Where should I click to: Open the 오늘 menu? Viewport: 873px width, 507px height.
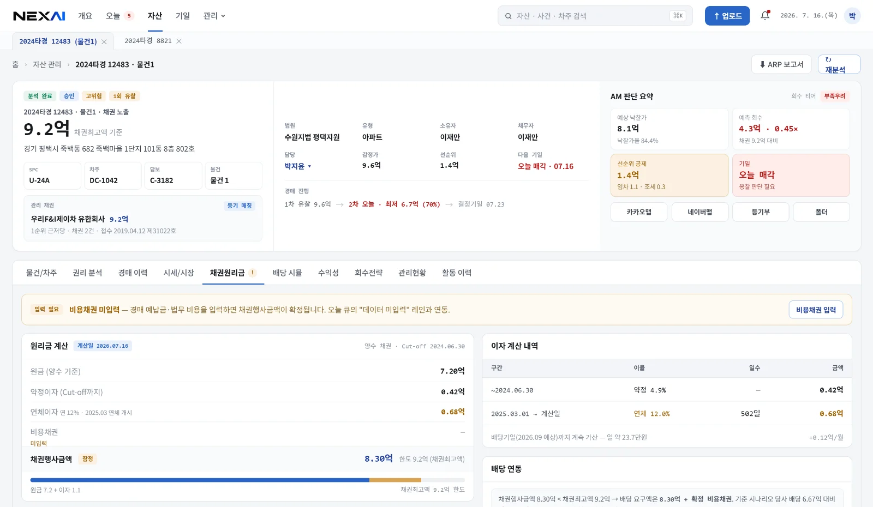click(113, 16)
